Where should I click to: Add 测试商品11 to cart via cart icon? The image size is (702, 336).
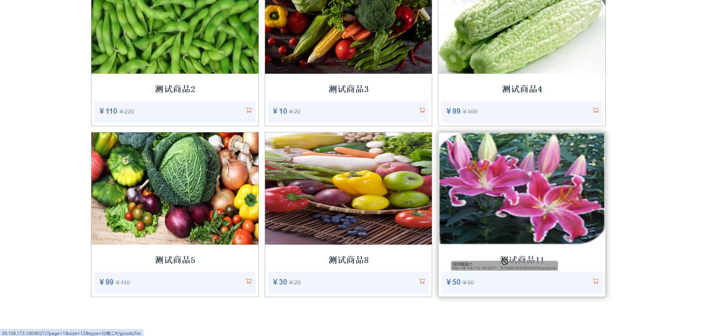[x=596, y=281]
